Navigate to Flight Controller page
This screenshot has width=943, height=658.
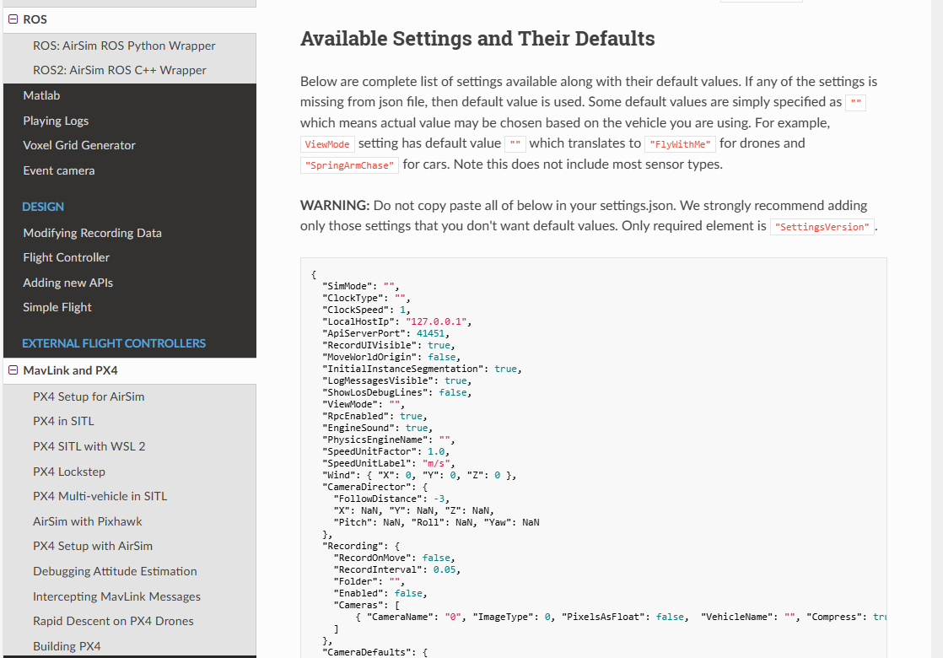point(66,257)
